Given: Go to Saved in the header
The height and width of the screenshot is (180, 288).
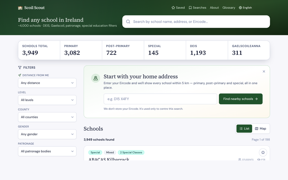Looking at the screenshot, I should click(178, 8).
